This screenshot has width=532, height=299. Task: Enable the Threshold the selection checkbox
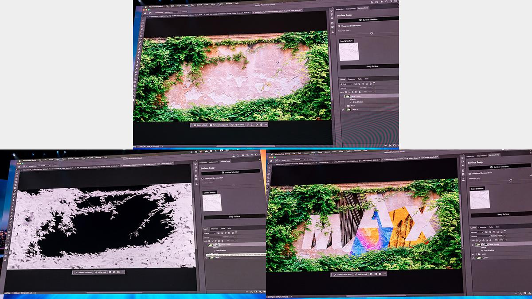pyautogui.click(x=338, y=25)
